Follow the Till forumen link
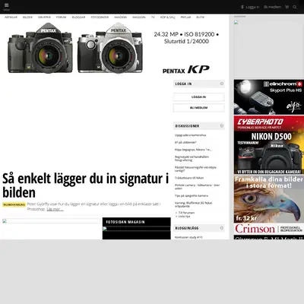Image resolution: width=304 pixels, height=304 pixels. 186,213
